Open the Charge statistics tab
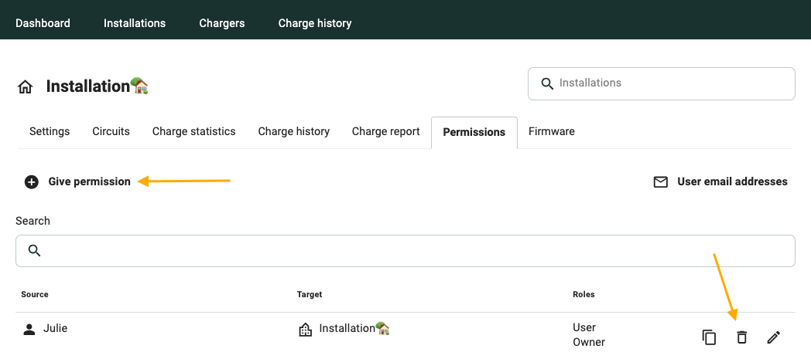Image resolution: width=811 pixels, height=359 pixels. (193, 131)
